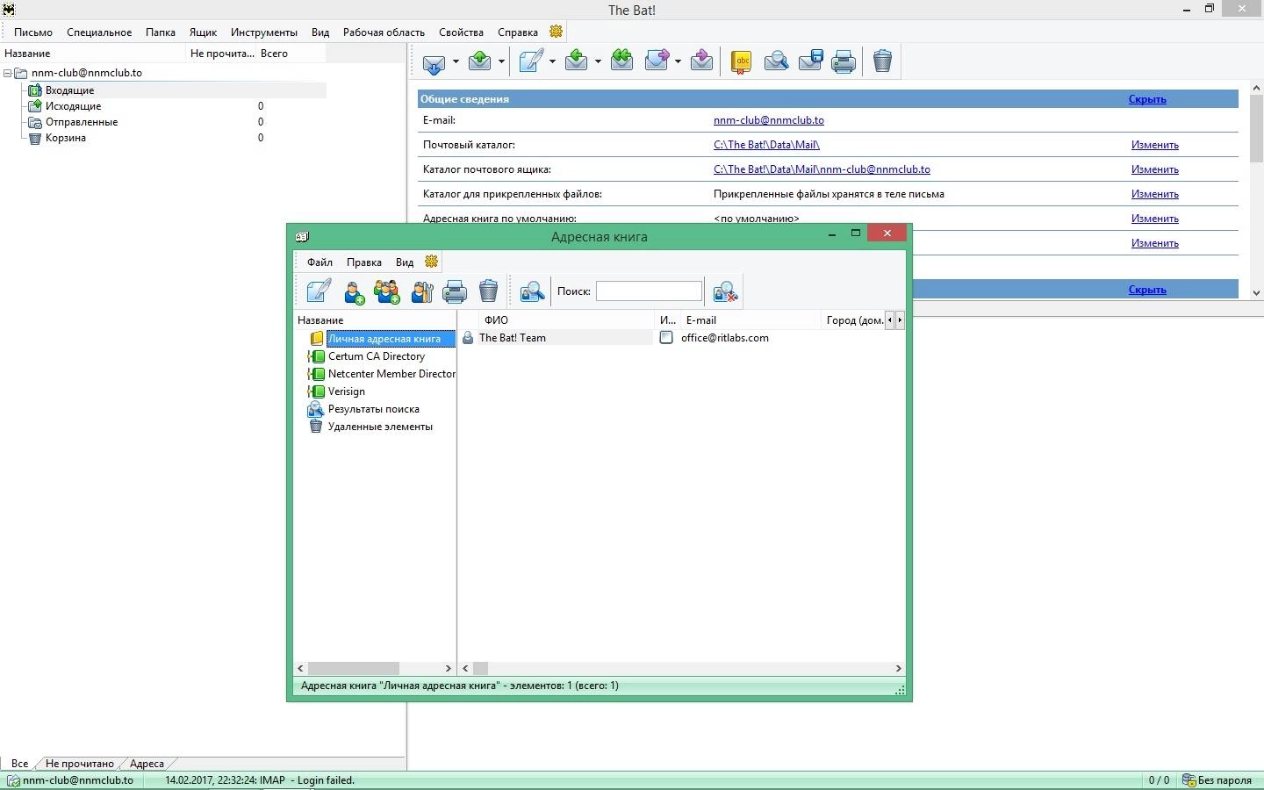This screenshot has height=790, width=1264.
Task: Get new mail with the blue-arrow envelope icon
Action: [x=434, y=61]
